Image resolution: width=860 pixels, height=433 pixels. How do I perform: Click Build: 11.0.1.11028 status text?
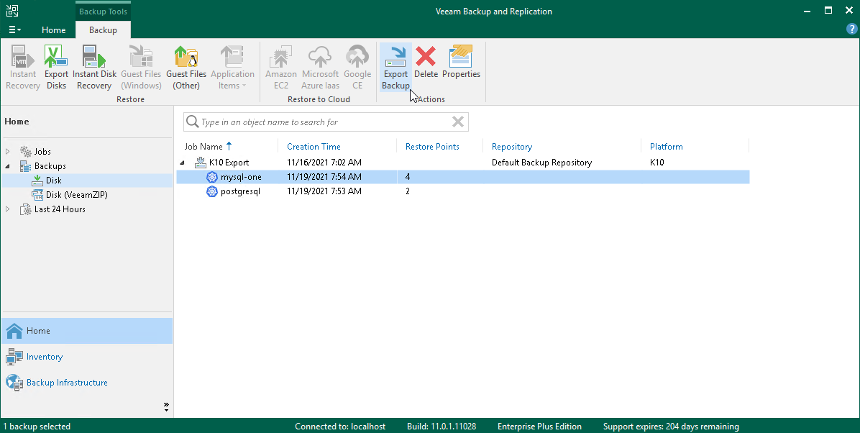coord(442,427)
